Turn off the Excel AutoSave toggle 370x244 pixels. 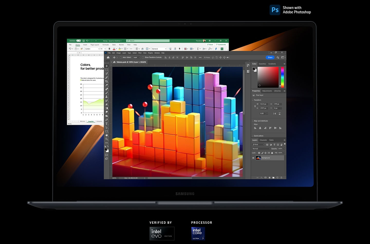click(78, 41)
